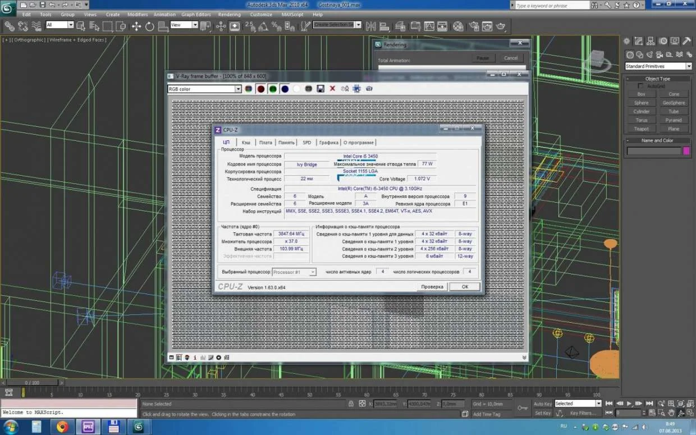Enable the AutoGrid checkbox
This screenshot has width=696, height=435.
641,86
